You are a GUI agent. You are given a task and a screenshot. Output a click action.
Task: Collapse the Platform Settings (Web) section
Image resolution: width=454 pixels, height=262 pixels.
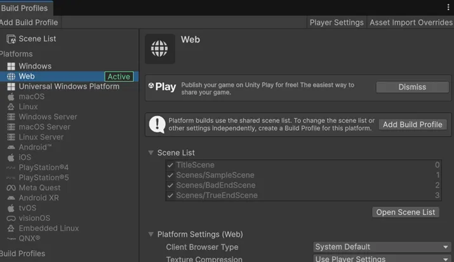[x=151, y=234]
